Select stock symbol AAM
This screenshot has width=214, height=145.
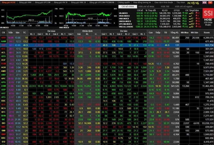coord(4,41)
